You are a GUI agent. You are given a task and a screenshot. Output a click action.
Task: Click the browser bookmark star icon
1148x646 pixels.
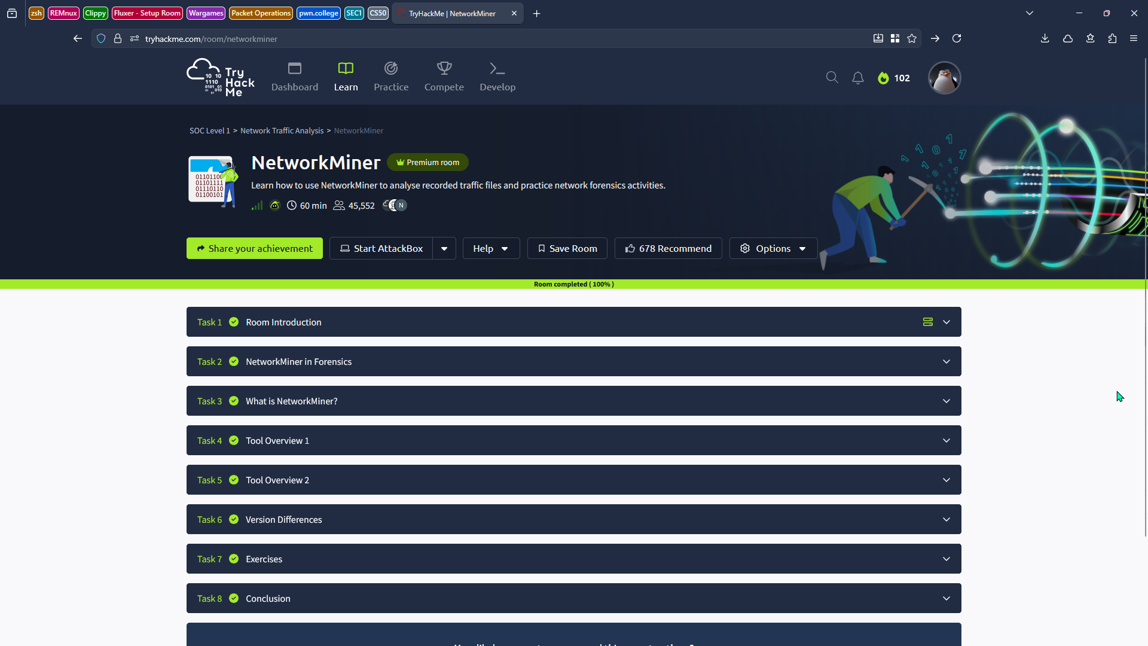(x=911, y=39)
